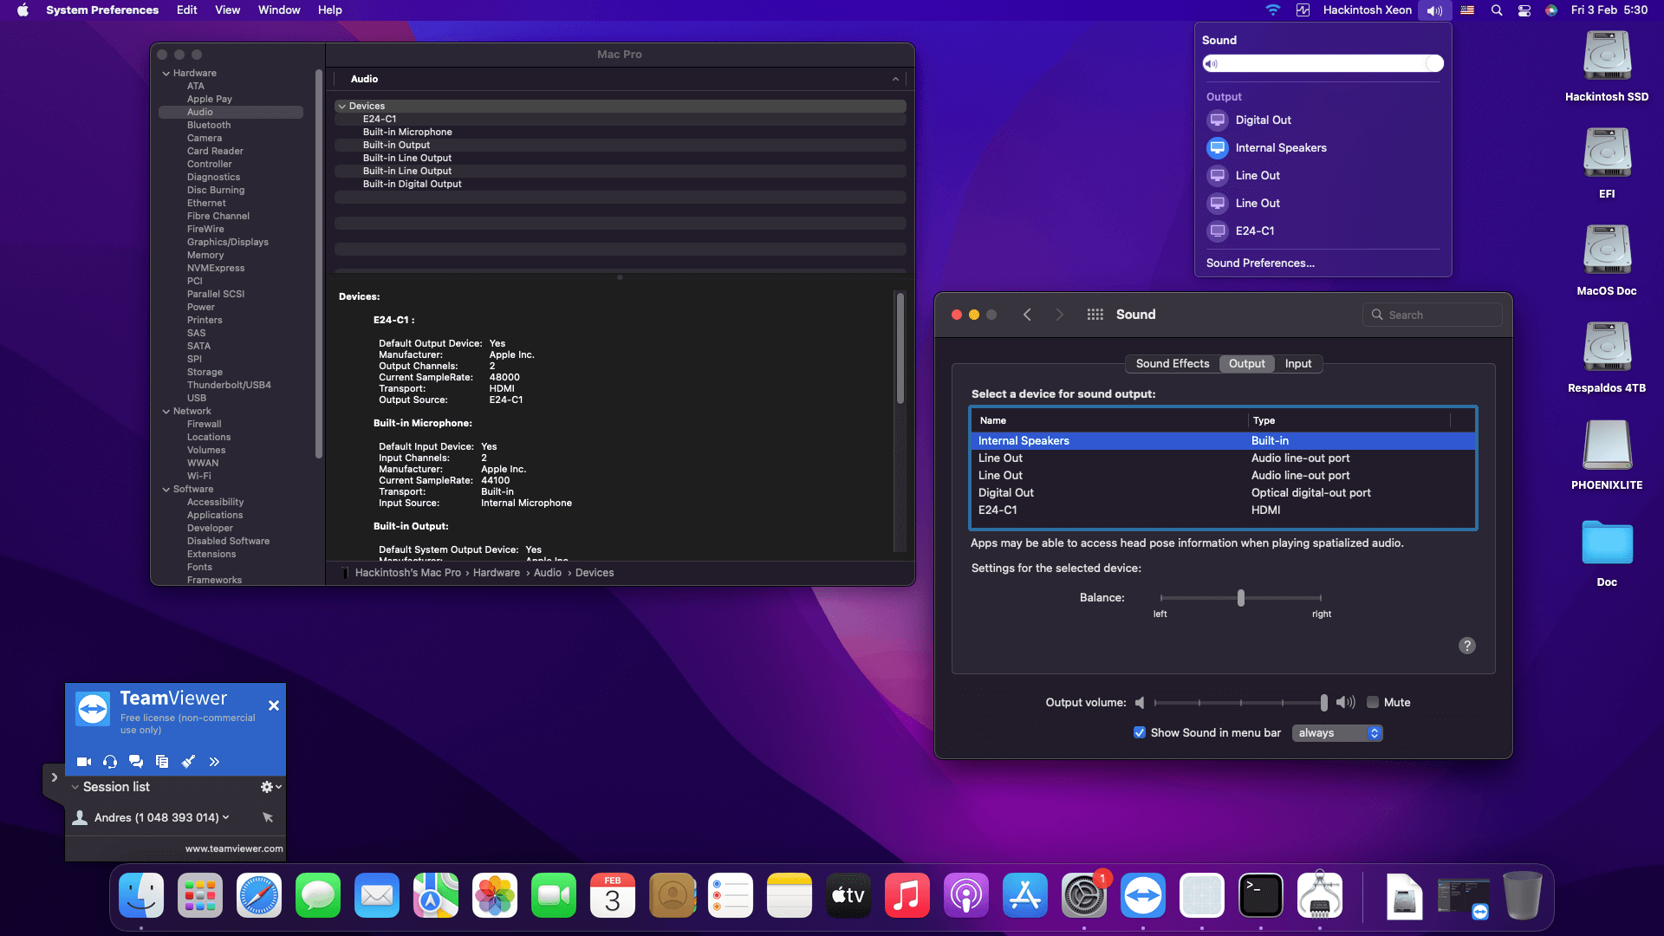Viewport: 1664px width, 936px height.
Task: Click the Hardware breadcrumb in path bar
Action: (x=497, y=573)
